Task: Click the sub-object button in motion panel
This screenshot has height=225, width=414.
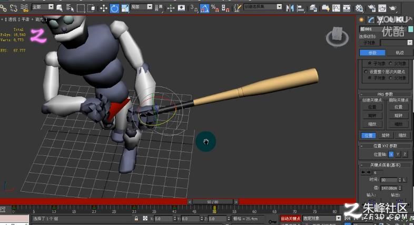Action: coord(369,43)
